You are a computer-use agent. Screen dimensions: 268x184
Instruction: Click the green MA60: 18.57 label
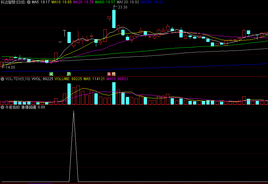coord(105,2)
